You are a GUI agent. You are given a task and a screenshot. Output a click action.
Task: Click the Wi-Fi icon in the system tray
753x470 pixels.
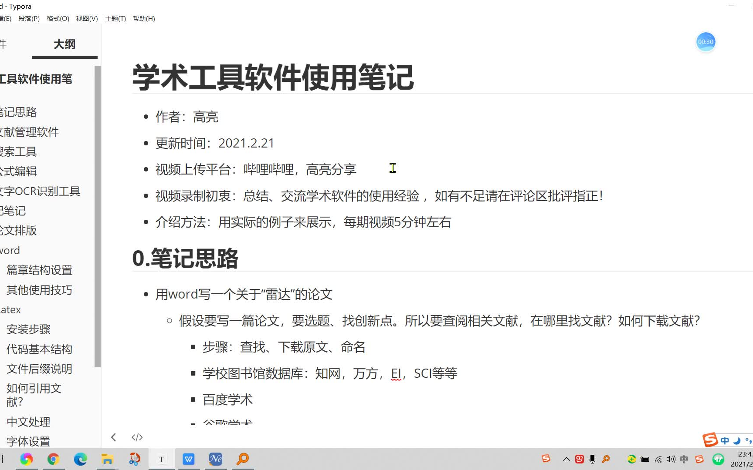pyautogui.click(x=657, y=459)
